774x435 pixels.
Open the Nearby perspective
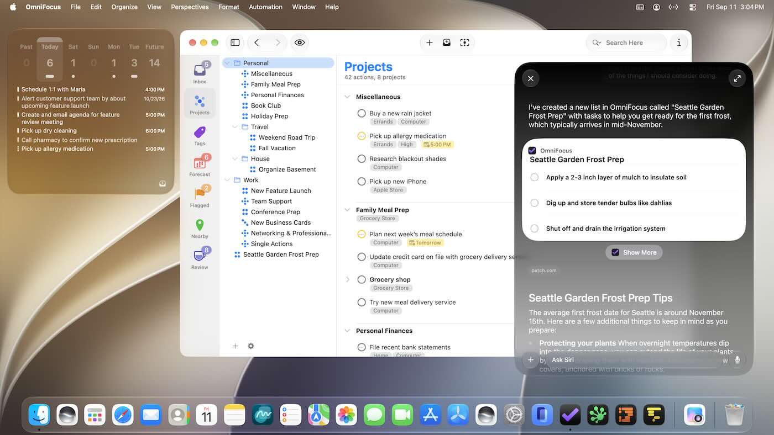tap(200, 227)
